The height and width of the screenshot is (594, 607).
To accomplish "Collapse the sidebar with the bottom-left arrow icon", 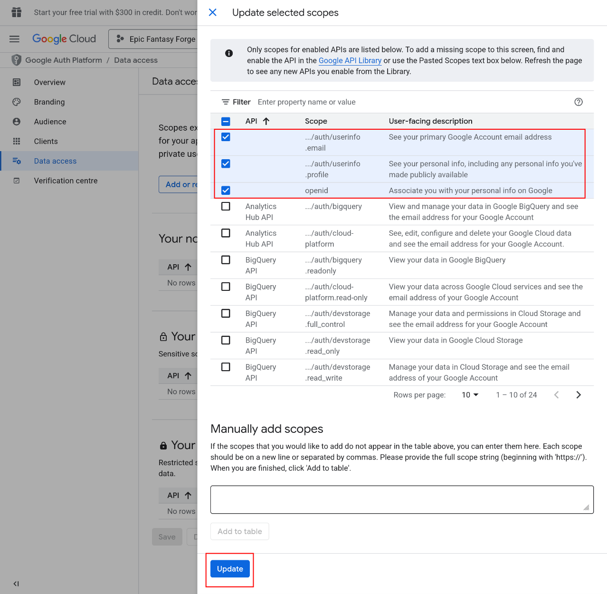I will [16, 584].
